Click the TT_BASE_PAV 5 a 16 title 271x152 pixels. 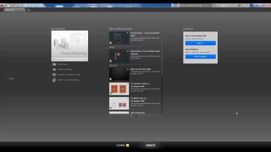(x=138, y=100)
